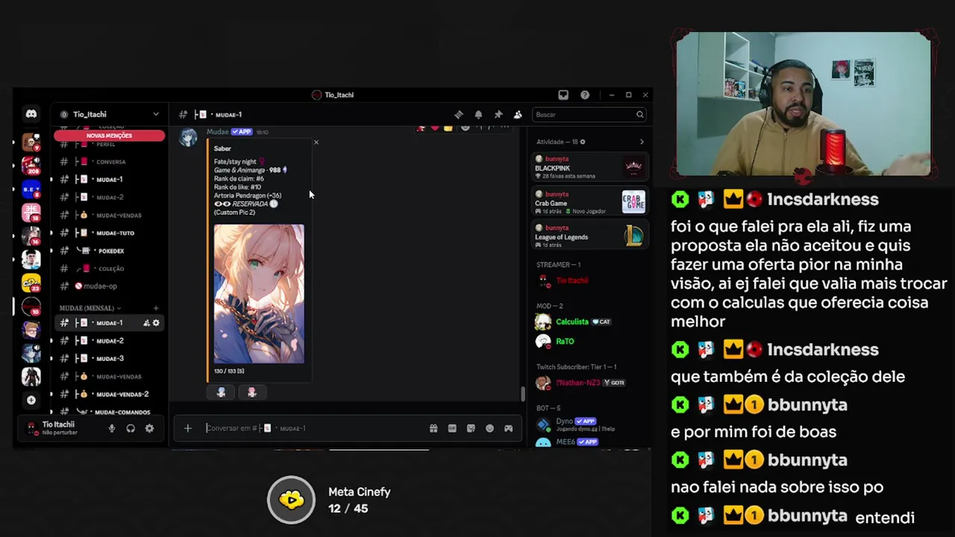Open Mudae bot avatar
Viewport: 955px width, 537px height.
tap(188, 137)
